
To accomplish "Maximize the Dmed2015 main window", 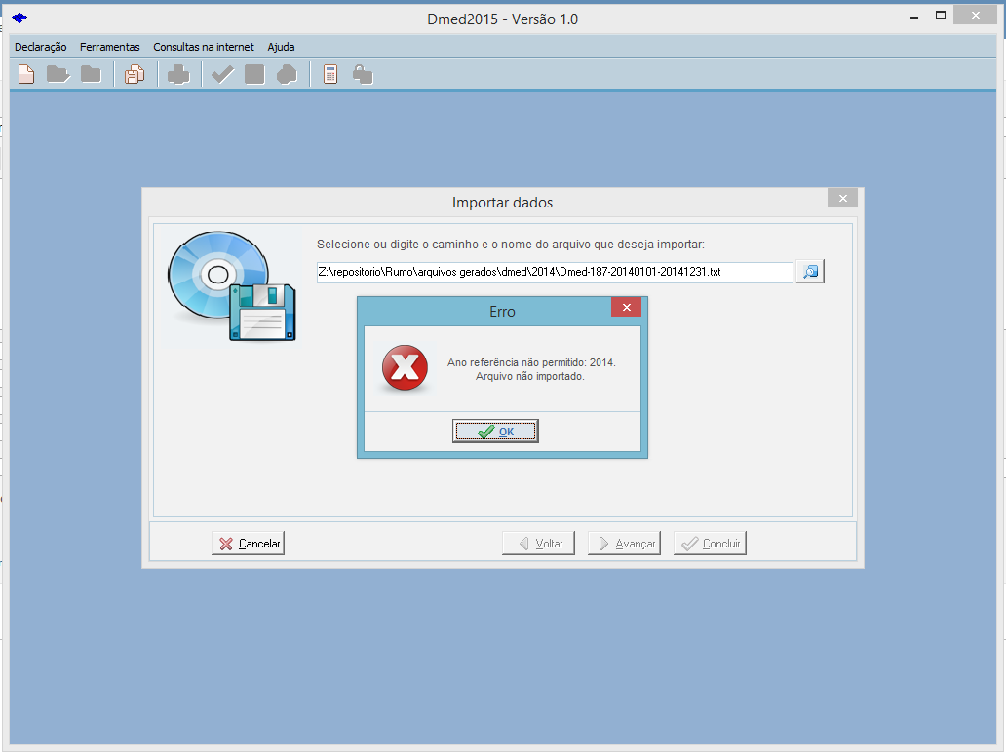I will pos(941,16).
